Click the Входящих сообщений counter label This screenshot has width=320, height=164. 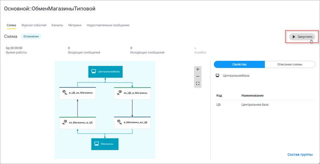84,52
